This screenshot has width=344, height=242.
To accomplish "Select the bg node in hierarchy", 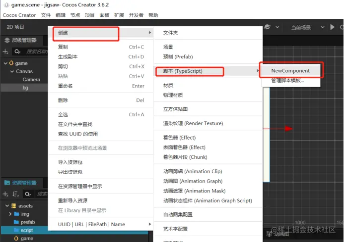I will [x=24, y=88].
